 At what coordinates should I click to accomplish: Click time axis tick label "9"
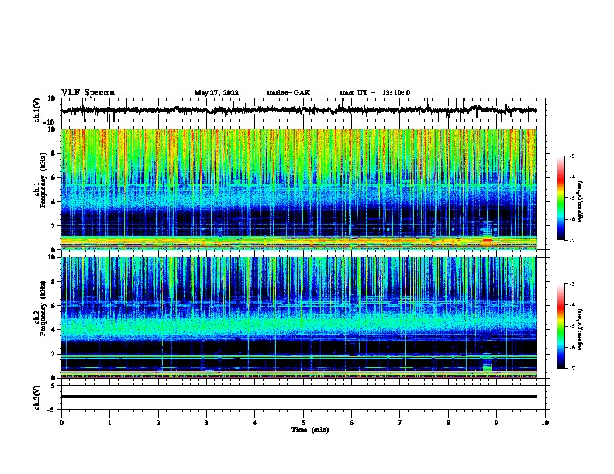(496, 423)
